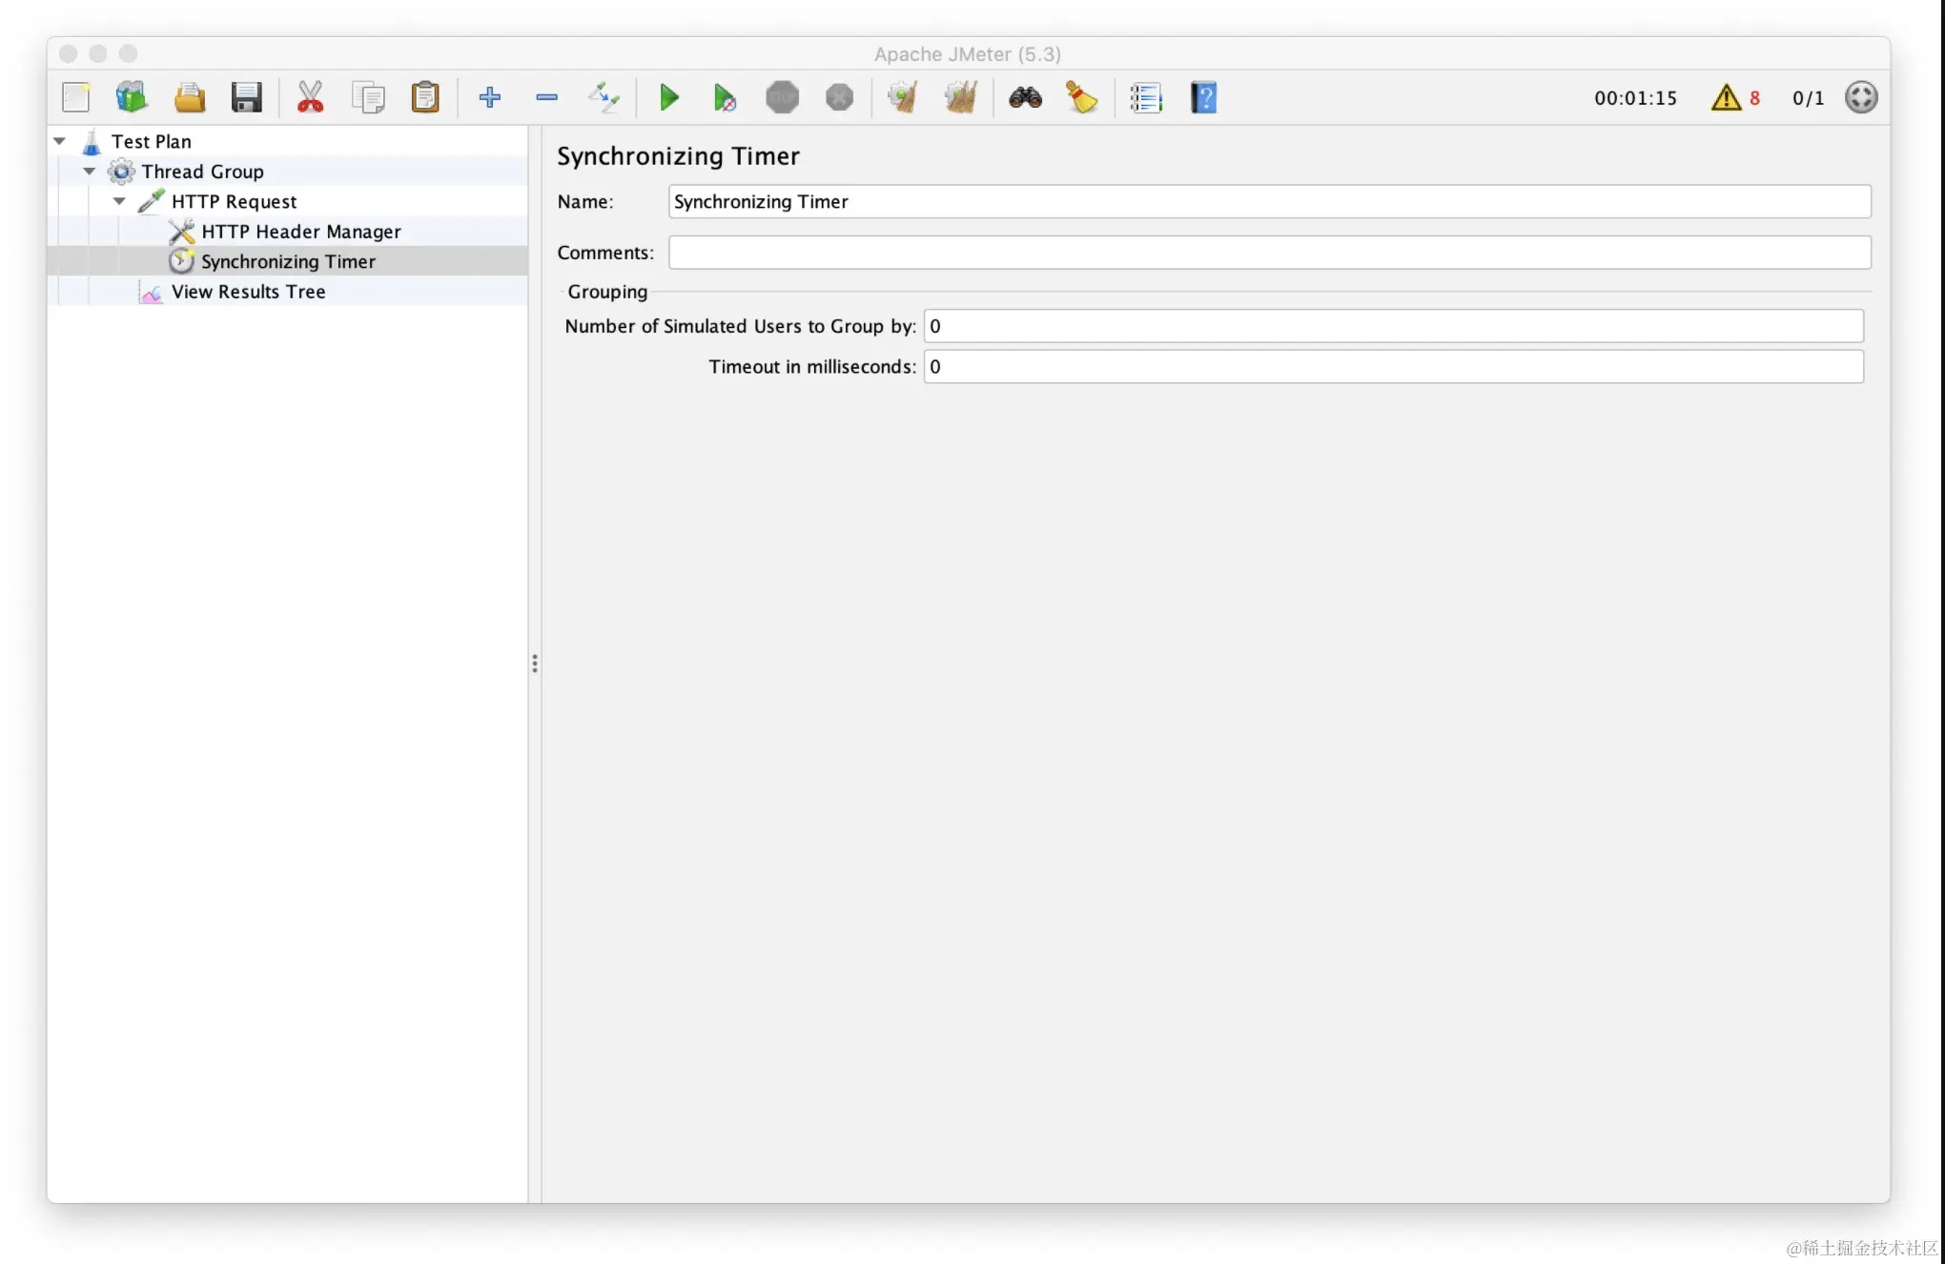Screen dimensions: 1945x1264
Task: Click the Clear All brooms icon
Action: (960, 97)
